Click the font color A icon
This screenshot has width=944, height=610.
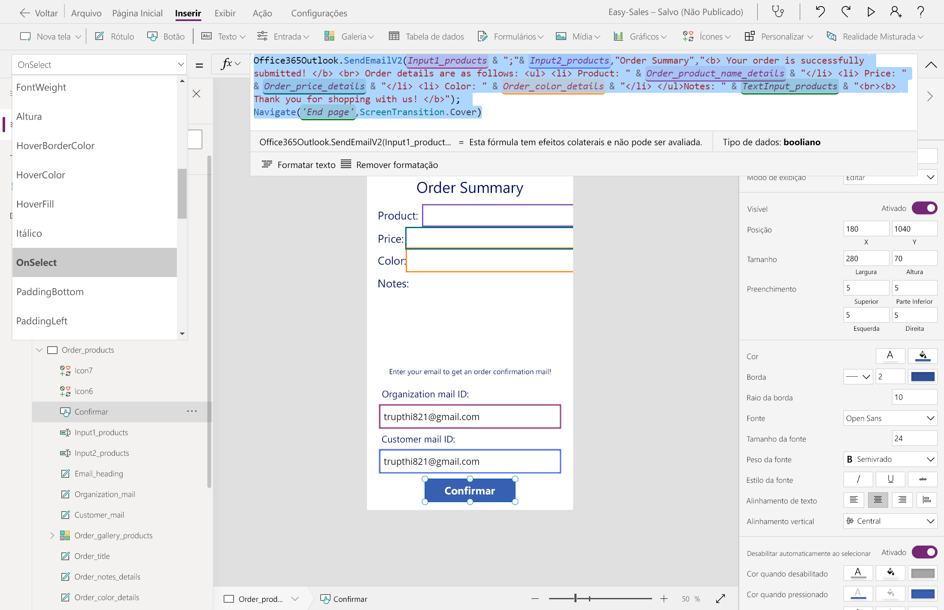pos(890,356)
